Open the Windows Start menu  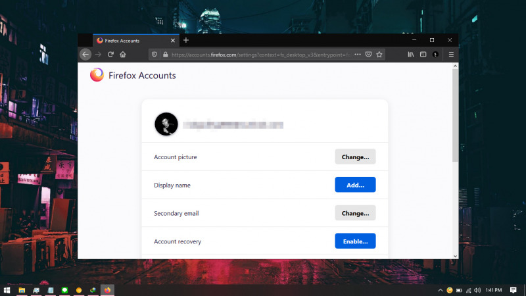coord(7,290)
